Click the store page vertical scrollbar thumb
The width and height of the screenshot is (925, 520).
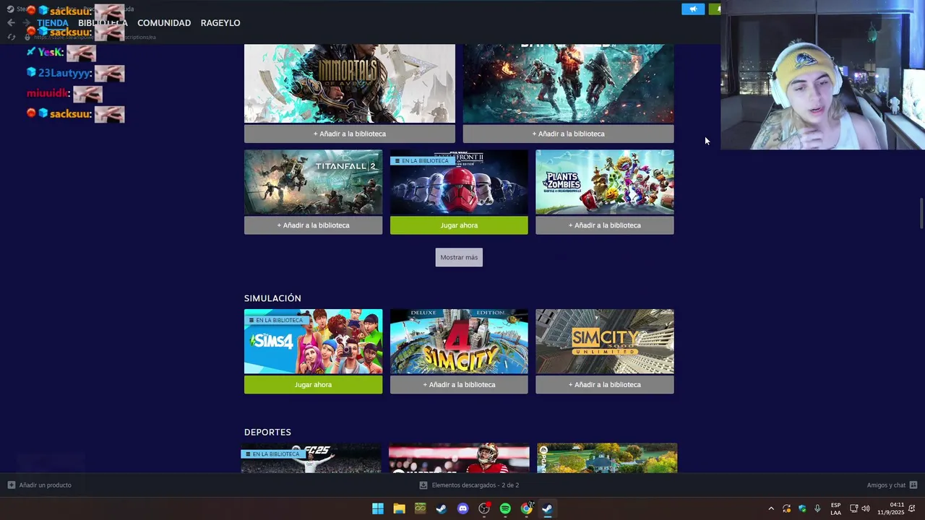pyautogui.click(x=921, y=214)
